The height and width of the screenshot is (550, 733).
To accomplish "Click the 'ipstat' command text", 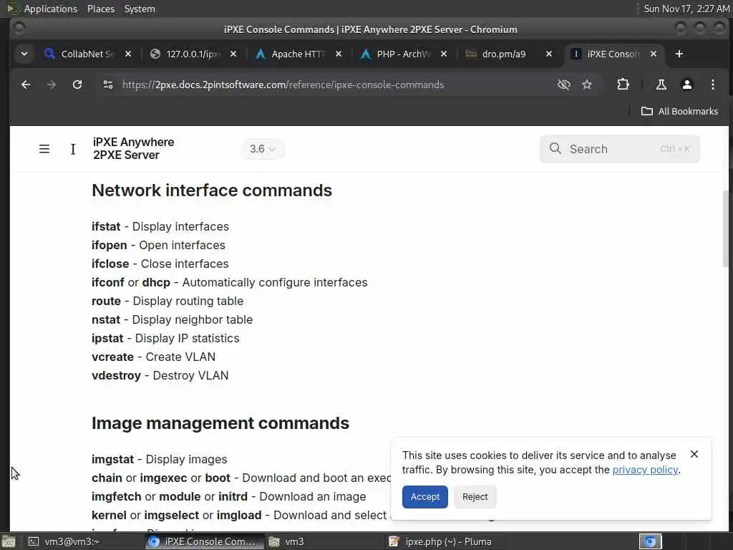I will tap(107, 338).
